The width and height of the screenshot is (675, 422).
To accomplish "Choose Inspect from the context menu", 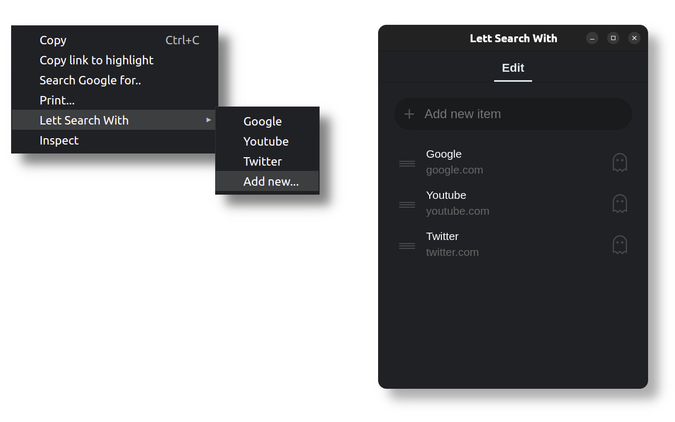I will coord(59,140).
